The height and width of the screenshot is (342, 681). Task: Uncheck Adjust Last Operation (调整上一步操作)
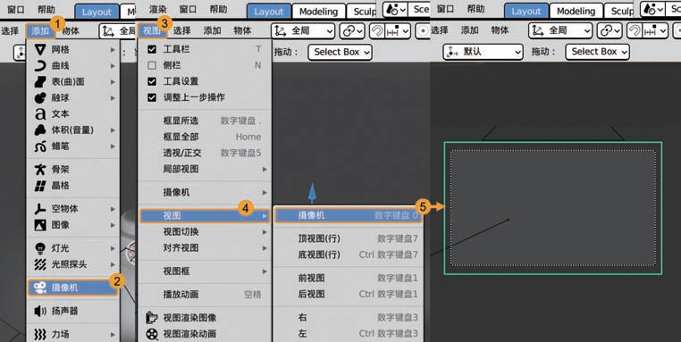coord(152,97)
